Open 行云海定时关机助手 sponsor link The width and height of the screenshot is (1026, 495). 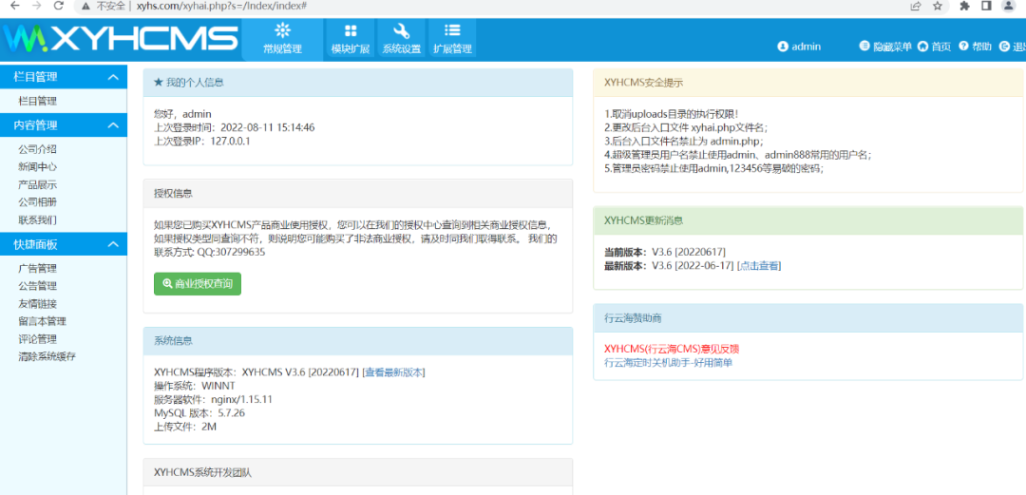[x=668, y=362]
